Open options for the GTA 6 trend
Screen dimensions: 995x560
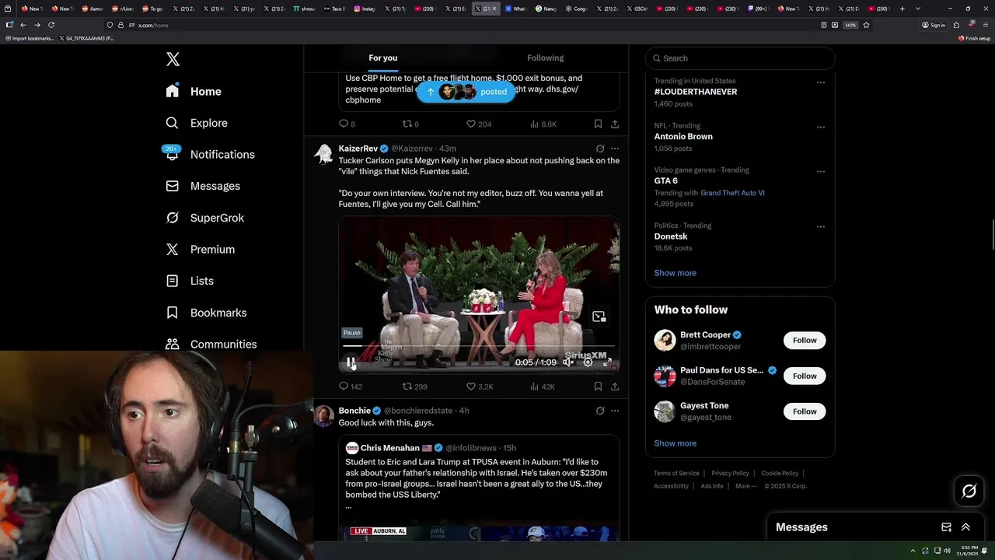point(821,171)
